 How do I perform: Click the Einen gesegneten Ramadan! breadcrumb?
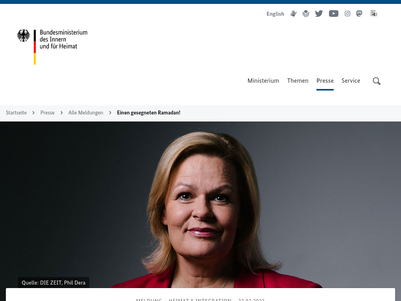[x=148, y=112]
